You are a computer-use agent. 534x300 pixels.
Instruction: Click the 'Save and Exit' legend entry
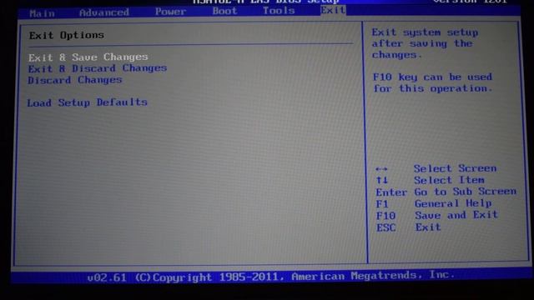pos(456,215)
